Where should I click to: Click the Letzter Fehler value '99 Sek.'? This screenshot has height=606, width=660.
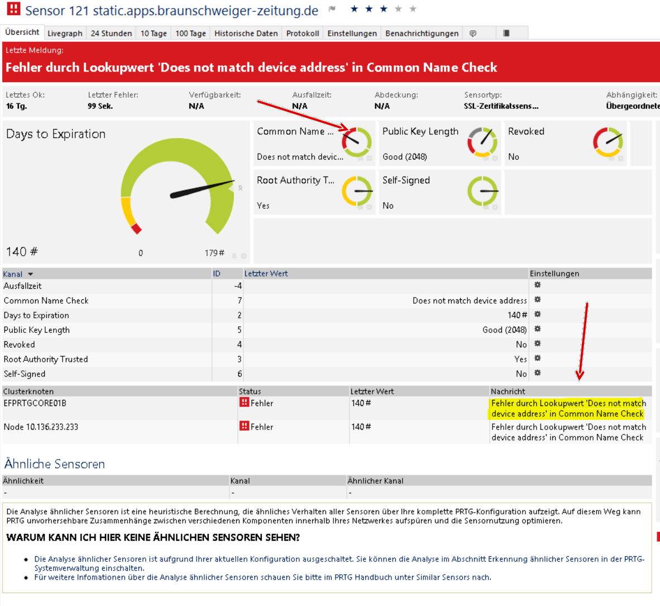100,106
